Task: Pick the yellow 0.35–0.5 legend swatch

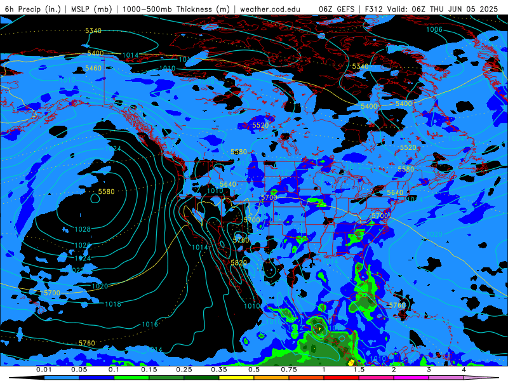Action: coord(236,378)
